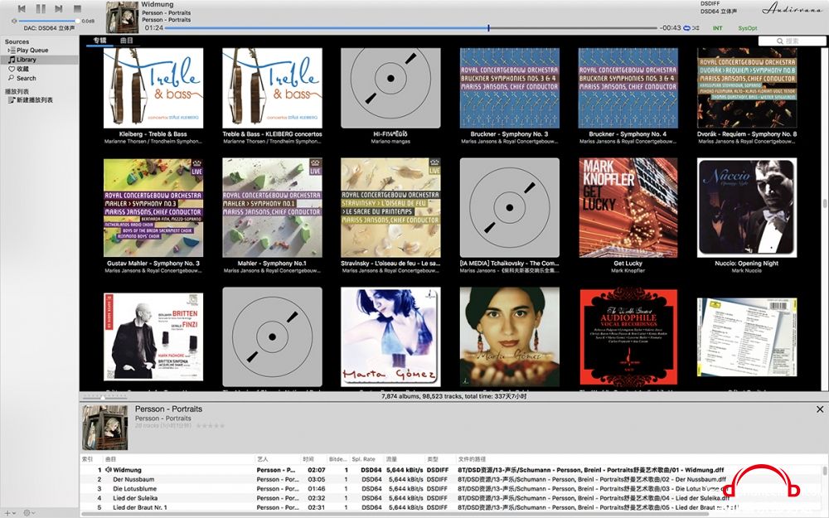
Task: Toggle repeat mode
Action: point(686,28)
